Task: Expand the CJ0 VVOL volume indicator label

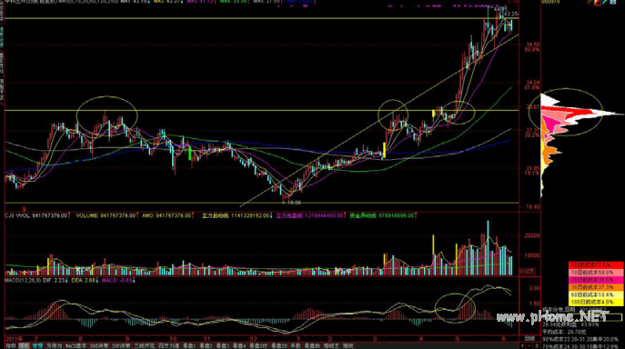Action: [x=36, y=215]
